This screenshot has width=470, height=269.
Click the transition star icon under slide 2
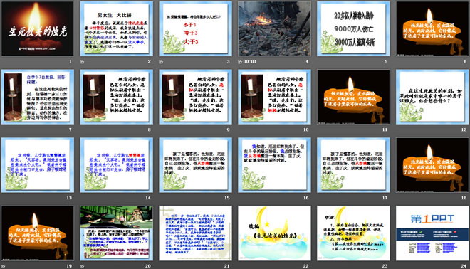pyautogui.click(x=82, y=62)
